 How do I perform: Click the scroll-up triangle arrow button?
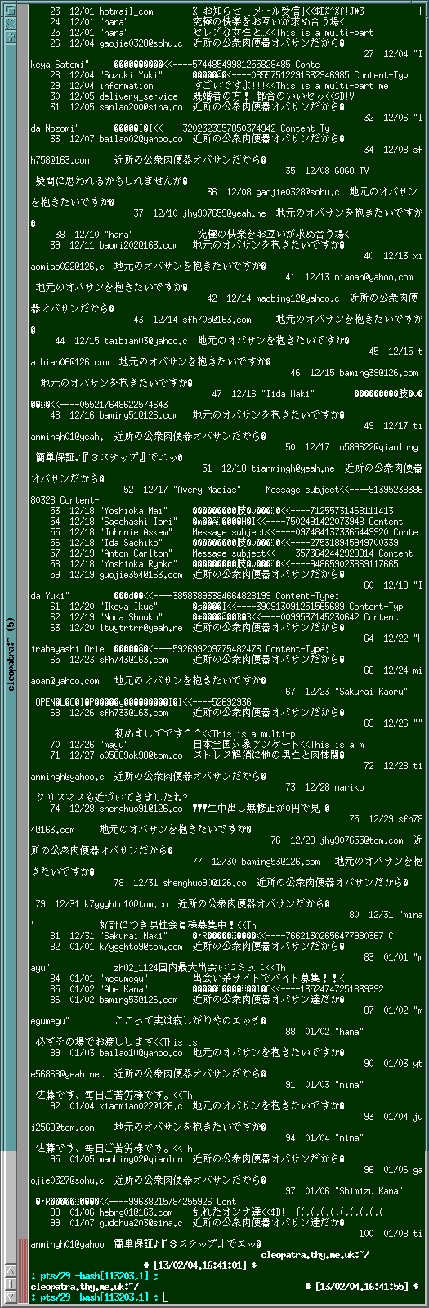tap(11, 1270)
